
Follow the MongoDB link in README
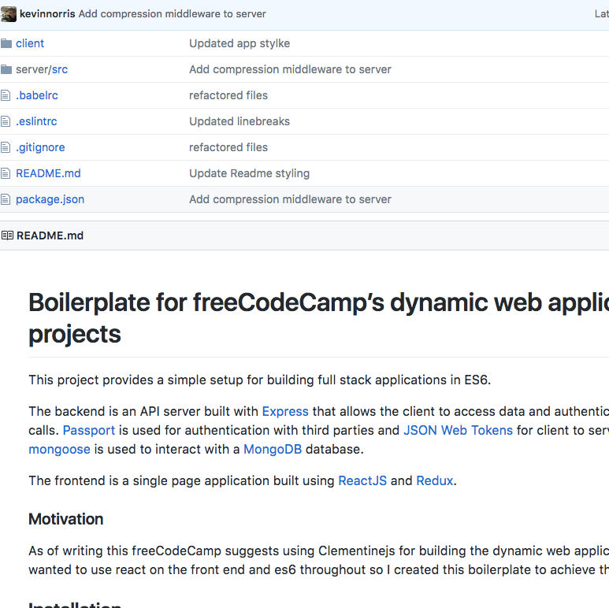[x=273, y=450]
